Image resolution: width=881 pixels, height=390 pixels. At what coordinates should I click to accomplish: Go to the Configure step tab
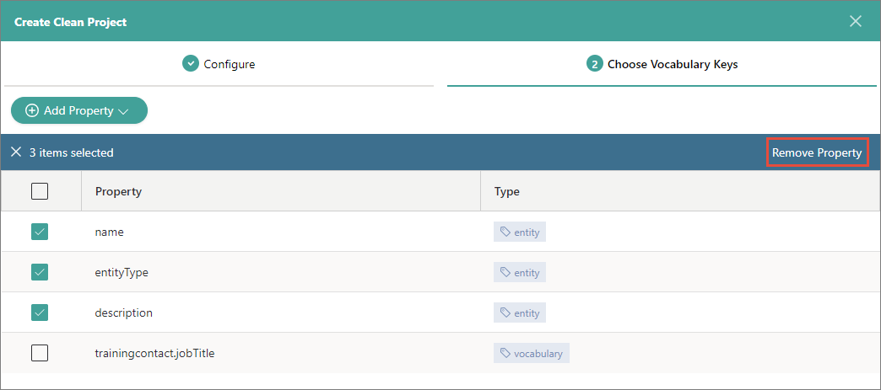click(219, 64)
